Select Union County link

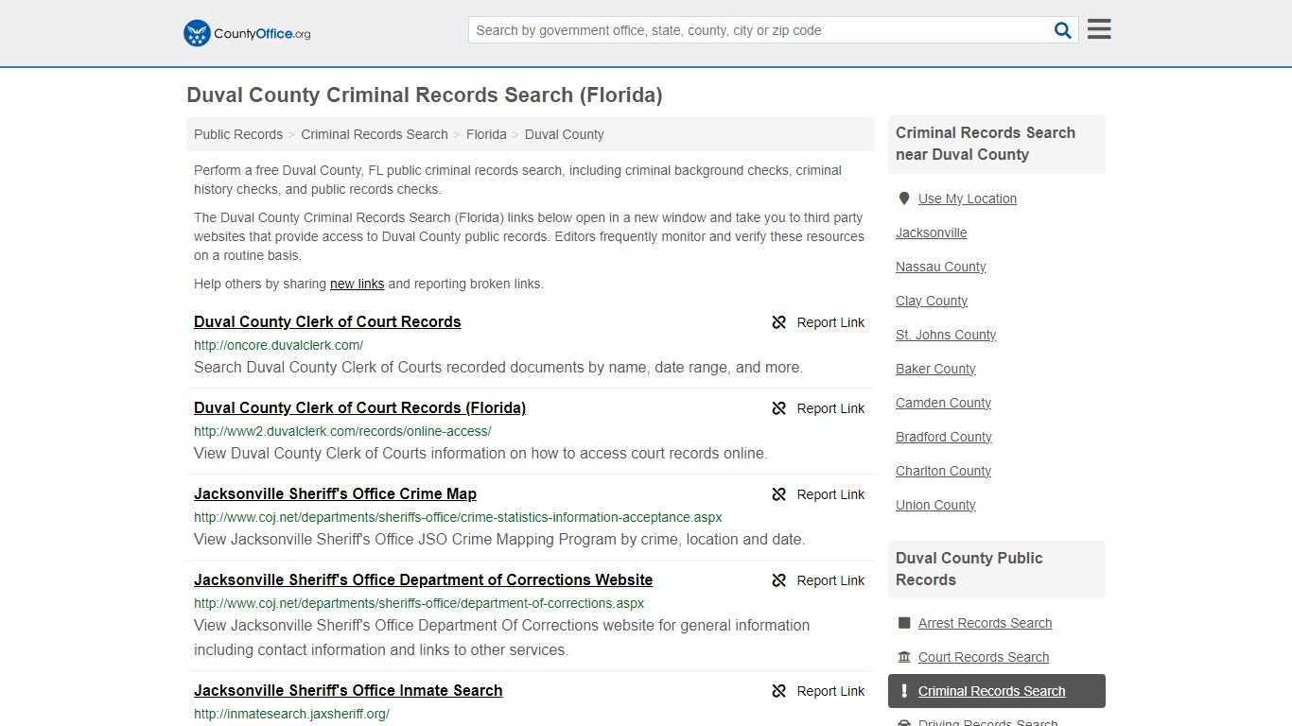(x=935, y=505)
